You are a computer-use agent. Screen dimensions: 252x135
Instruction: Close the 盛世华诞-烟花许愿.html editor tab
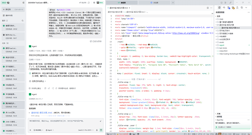click(x=130, y=8)
